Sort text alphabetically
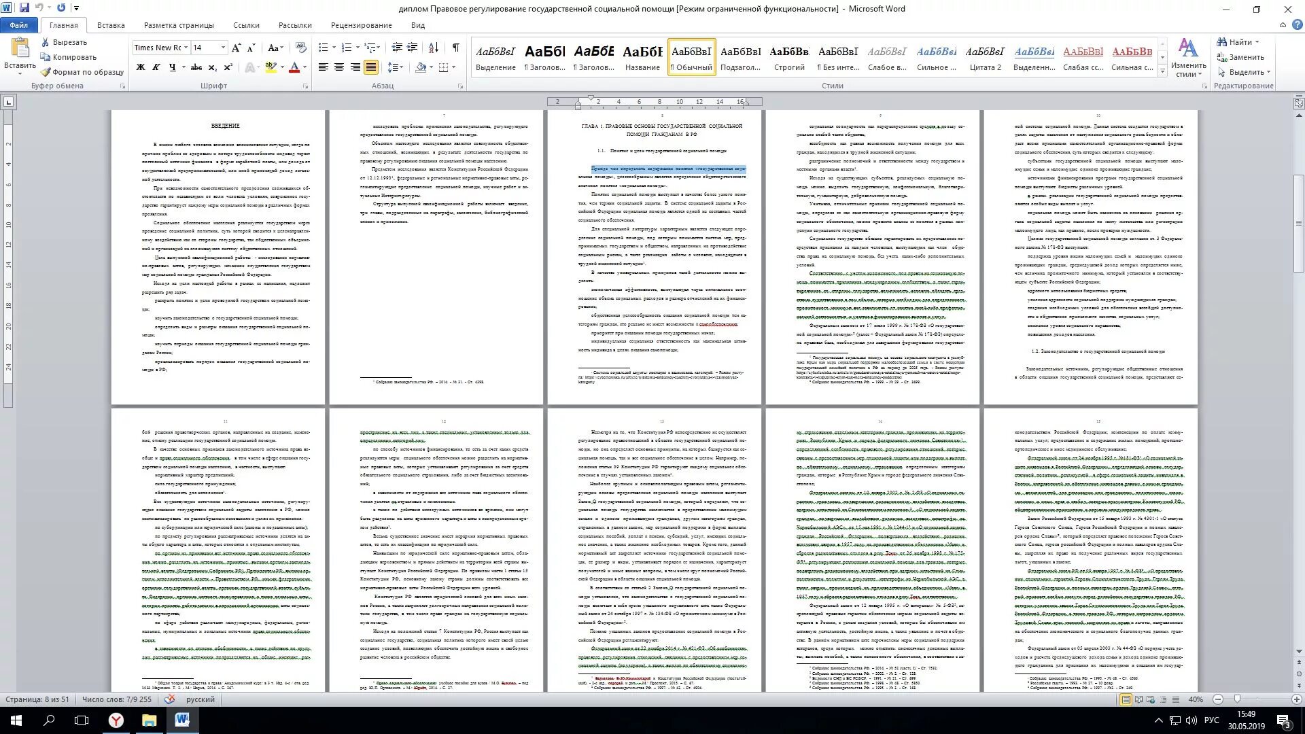Viewport: 1305px width, 734px height. (x=434, y=48)
